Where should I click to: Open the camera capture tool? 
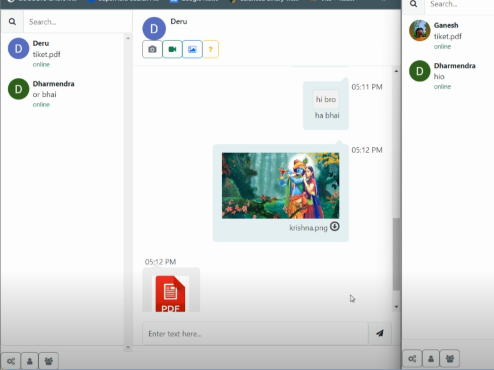(x=152, y=49)
